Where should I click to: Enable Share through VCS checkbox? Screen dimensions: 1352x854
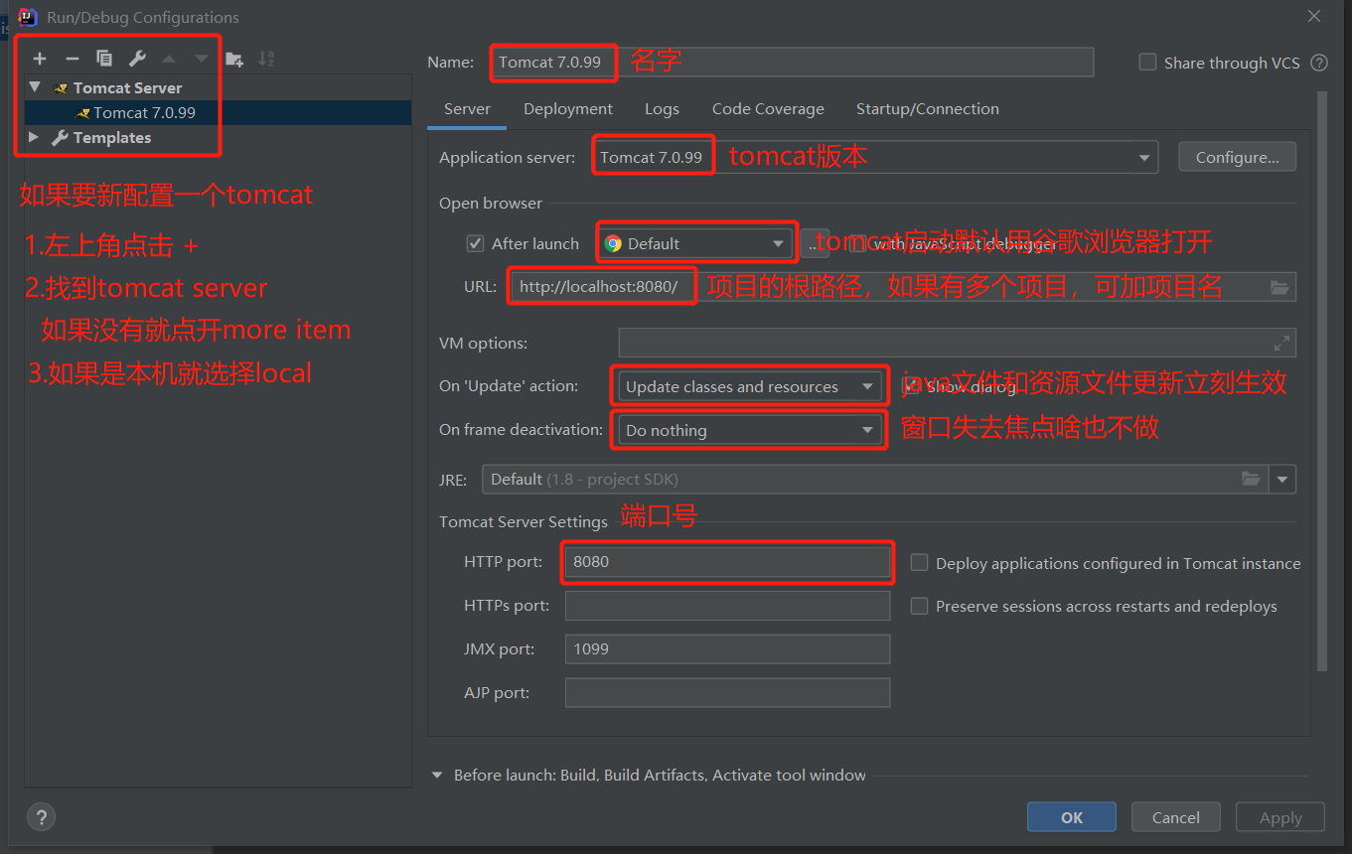[1147, 62]
